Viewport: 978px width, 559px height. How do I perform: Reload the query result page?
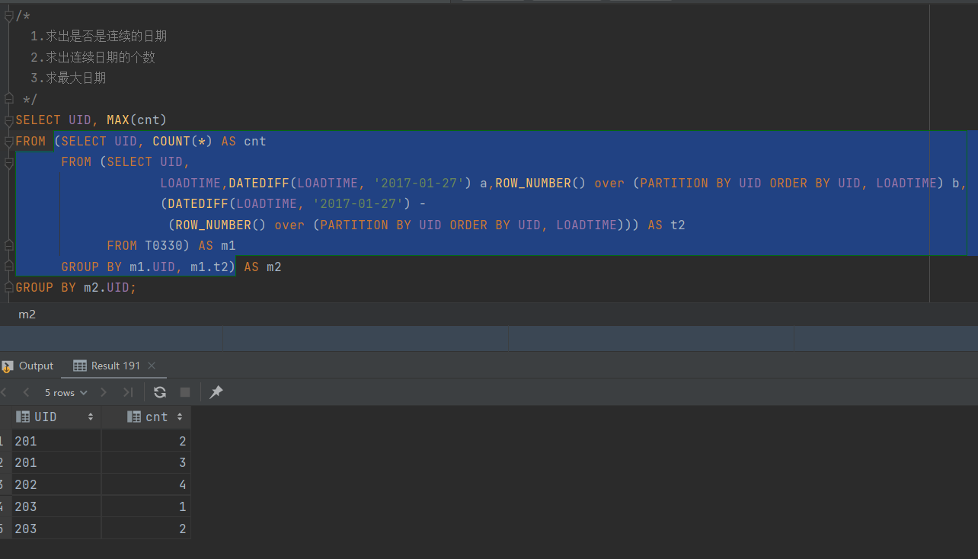[160, 392]
